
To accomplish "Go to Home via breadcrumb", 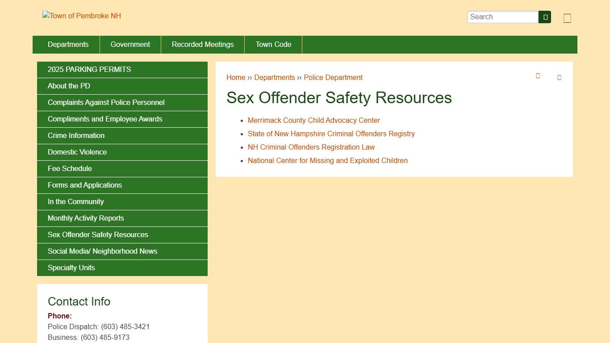I will [x=236, y=77].
